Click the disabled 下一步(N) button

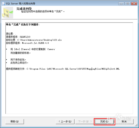pos(85,121)
